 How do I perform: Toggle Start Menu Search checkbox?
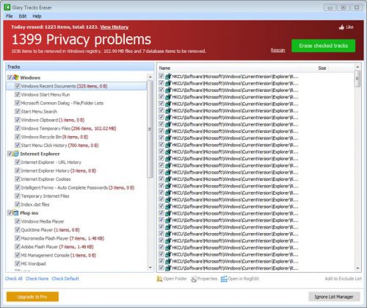pyautogui.click(x=18, y=112)
